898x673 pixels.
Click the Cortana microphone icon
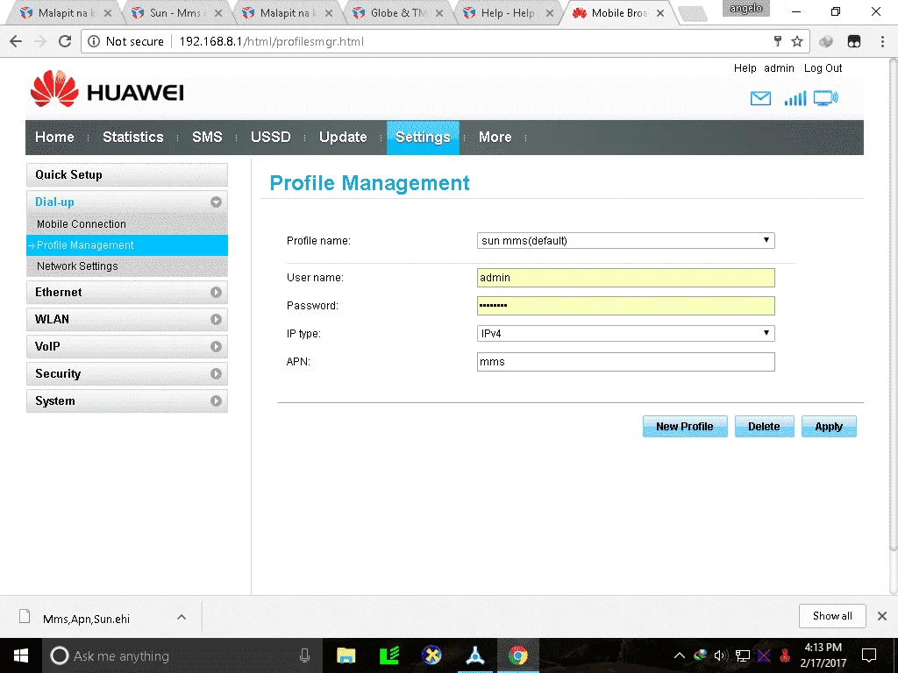[304, 655]
